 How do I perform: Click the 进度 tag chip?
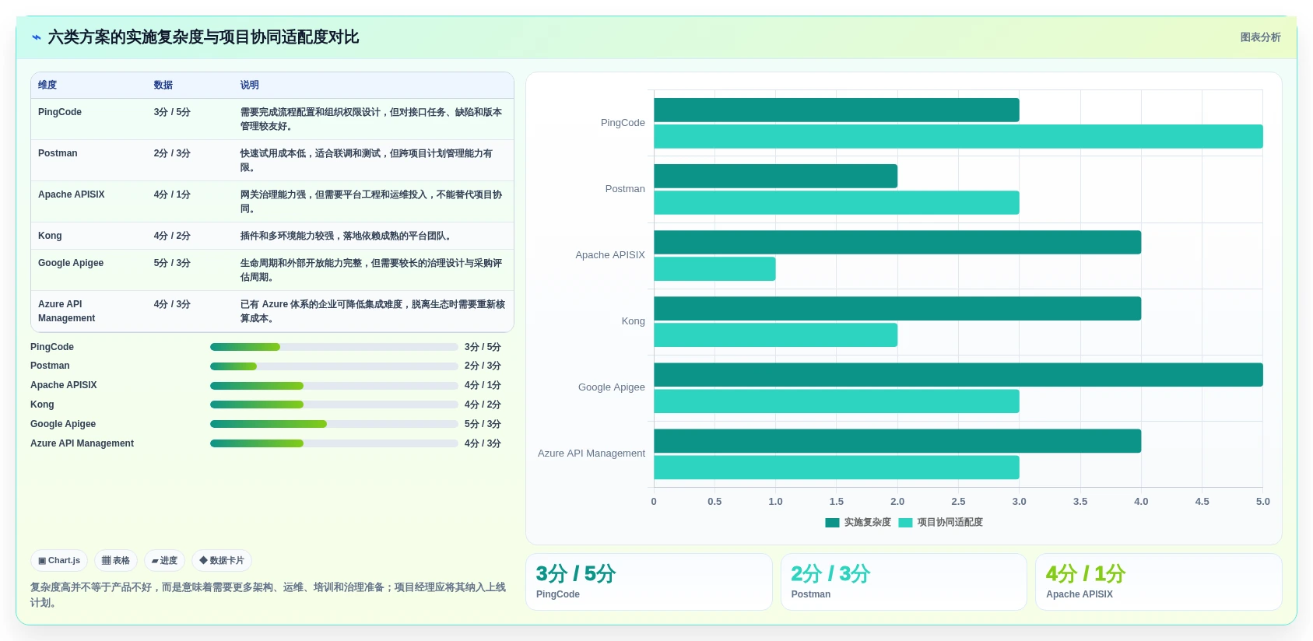coord(164,560)
